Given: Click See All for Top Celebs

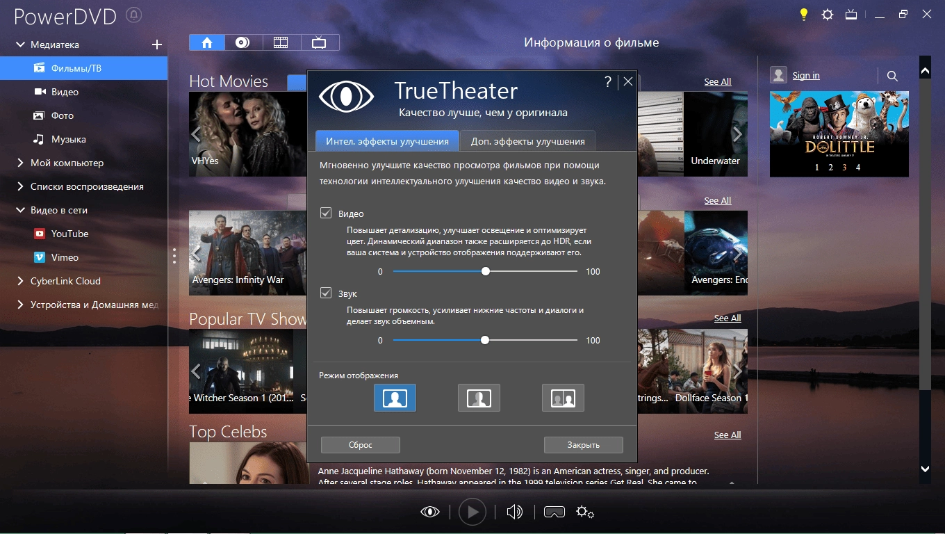Looking at the screenshot, I should 728,435.
